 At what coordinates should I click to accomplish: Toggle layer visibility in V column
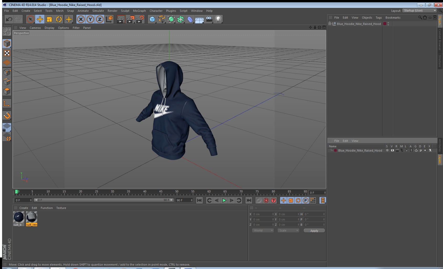click(x=392, y=150)
